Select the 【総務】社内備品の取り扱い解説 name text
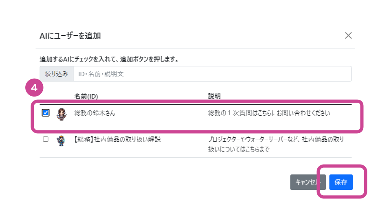This screenshot has height=220, width=391. 117,139
